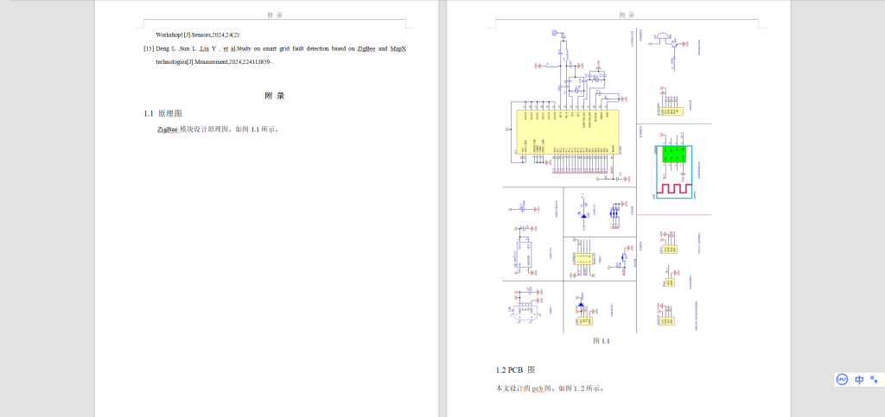Click the blue LED diode symbol in schematic
885x417 pixels.
(x=583, y=214)
